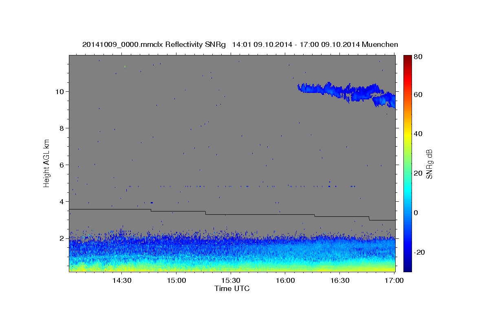Click the height tick label 2
This screenshot has height=326, width=489.
62,238
